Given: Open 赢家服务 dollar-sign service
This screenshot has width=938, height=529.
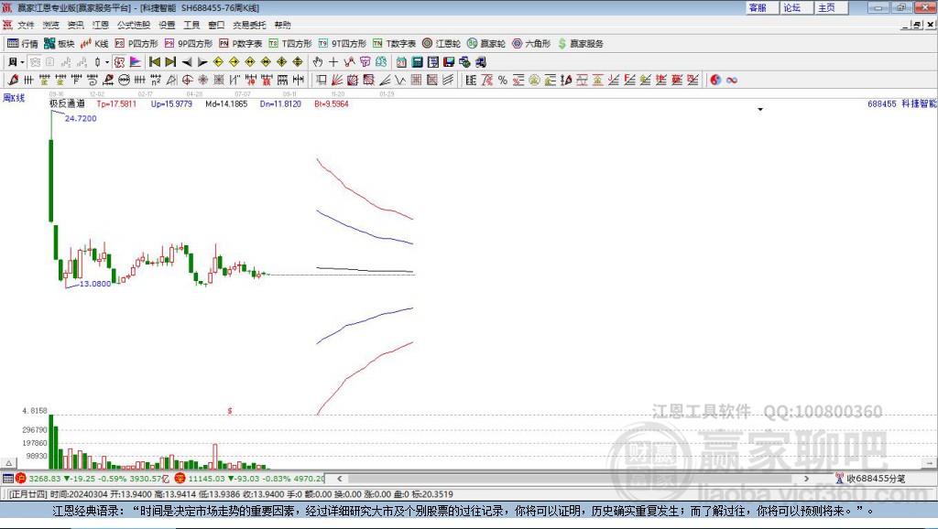Looking at the screenshot, I should click(x=580, y=44).
